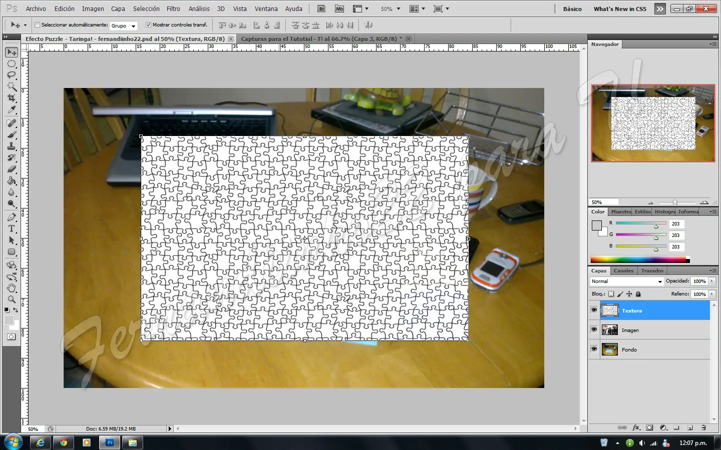Screen dimensions: 721x450
Task: Select the Crop tool
Action: click(x=12, y=98)
